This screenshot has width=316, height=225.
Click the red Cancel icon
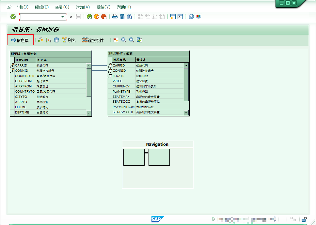pos(104,17)
